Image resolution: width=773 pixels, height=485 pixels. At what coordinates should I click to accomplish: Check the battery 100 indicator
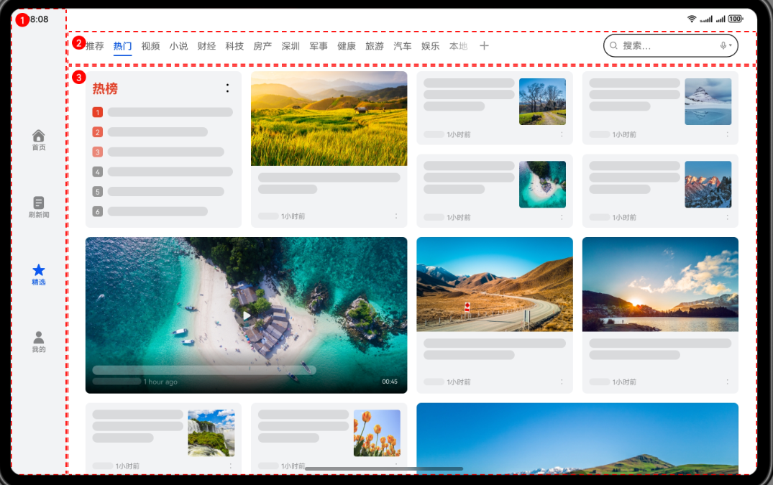click(736, 19)
